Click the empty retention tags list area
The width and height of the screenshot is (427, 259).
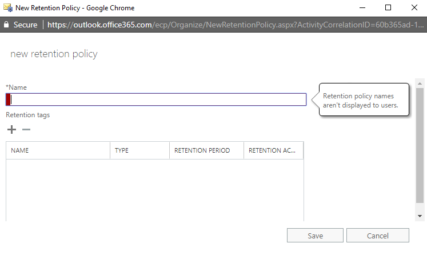point(154,189)
